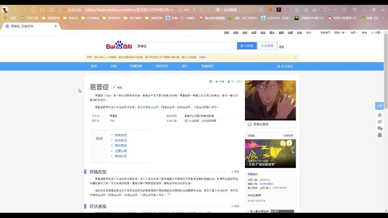Open the three-dots more tools icon
The height and width of the screenshot is (218, 388).
[x=335, y=10]
